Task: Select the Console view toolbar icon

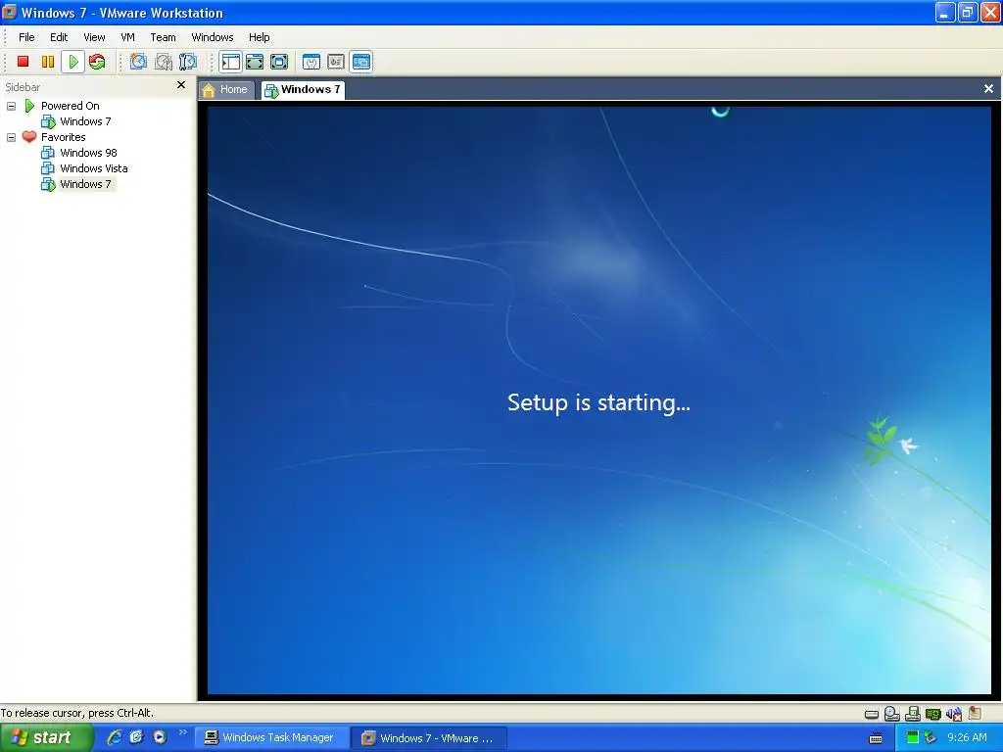Action: pos(361,62)
